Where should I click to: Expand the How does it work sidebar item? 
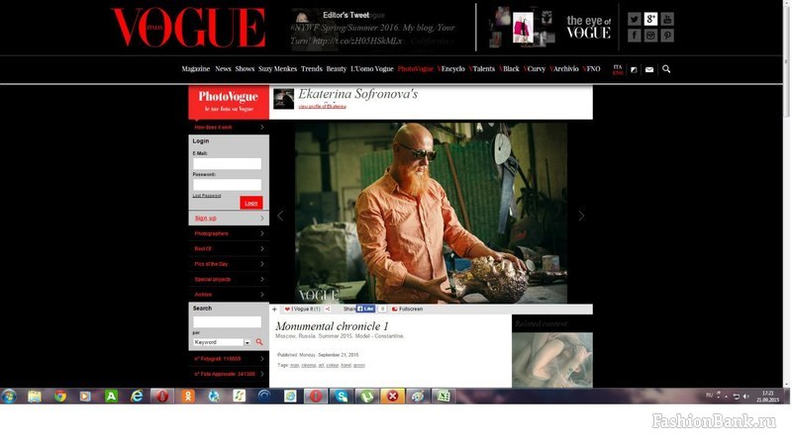pyautogui.click(x=229, y=128)
